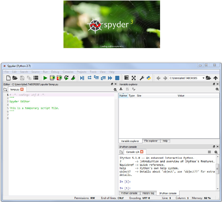222x202 pixels.
Task: Start debugging with the Debug file icon
Action: pos(82,78)
